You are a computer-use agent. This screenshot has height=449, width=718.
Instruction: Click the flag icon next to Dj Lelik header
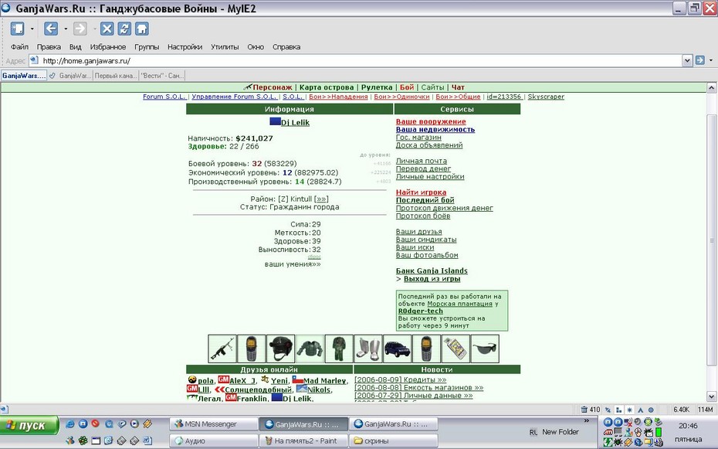tap(275, 122)
